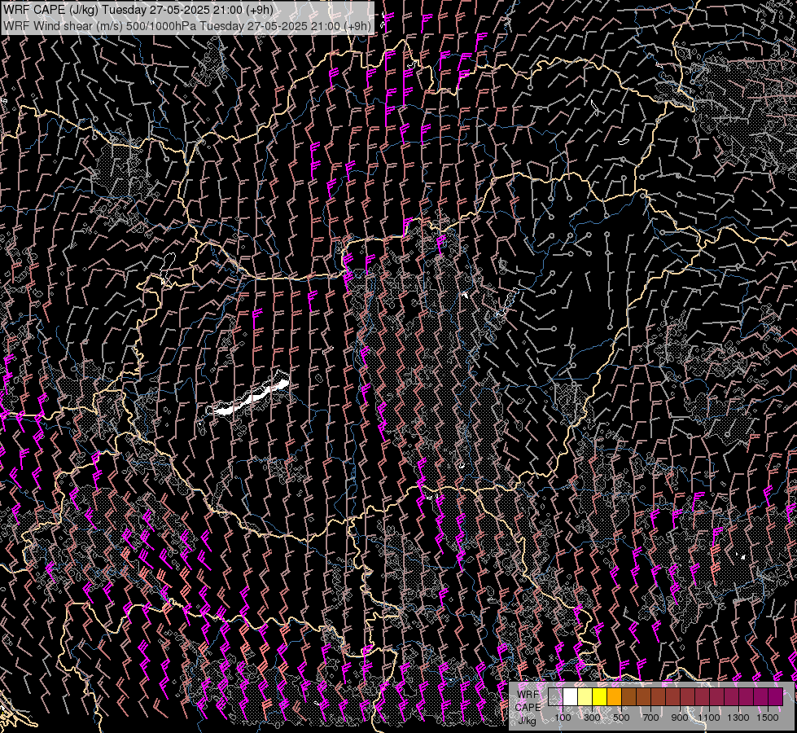Click the WRF Wind shear title line
797x733 pixels.
(187, 26)
